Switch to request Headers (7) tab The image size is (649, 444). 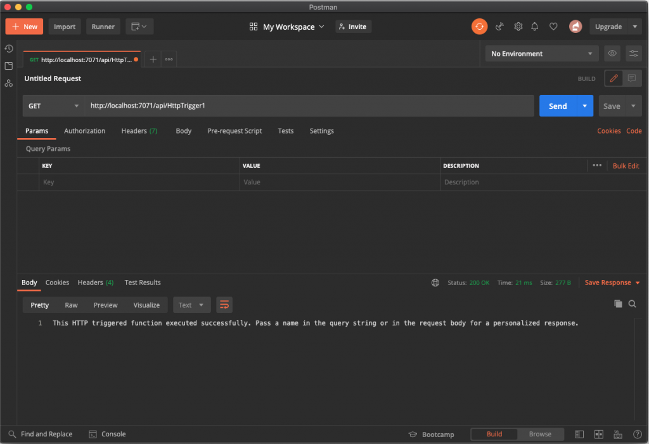[139, 130]
